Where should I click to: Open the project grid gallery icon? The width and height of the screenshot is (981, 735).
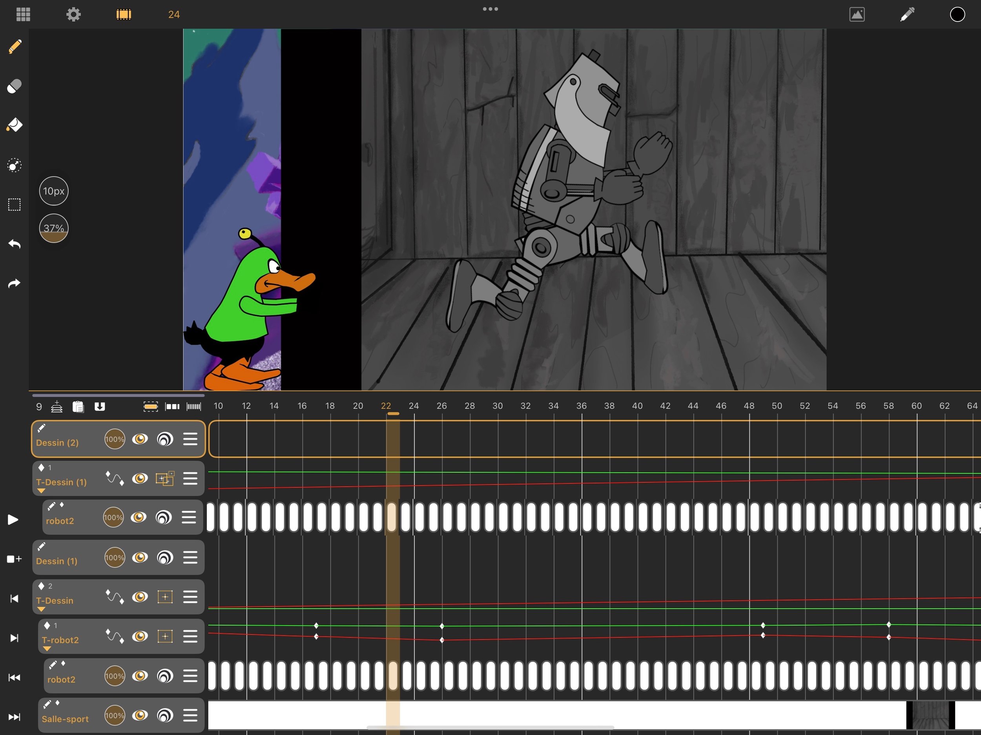[23, 15]
